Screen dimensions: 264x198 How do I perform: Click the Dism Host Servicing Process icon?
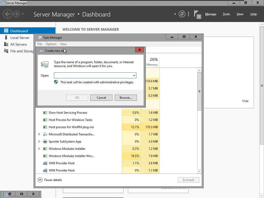tap(45, 113)
